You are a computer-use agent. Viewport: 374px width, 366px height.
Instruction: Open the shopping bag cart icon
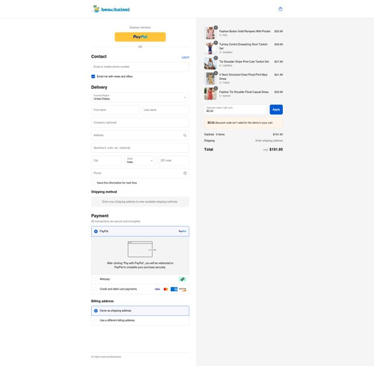280,9
